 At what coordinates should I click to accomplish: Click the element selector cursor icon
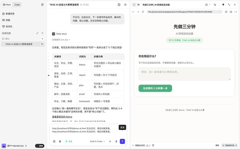tap(215, 5)
